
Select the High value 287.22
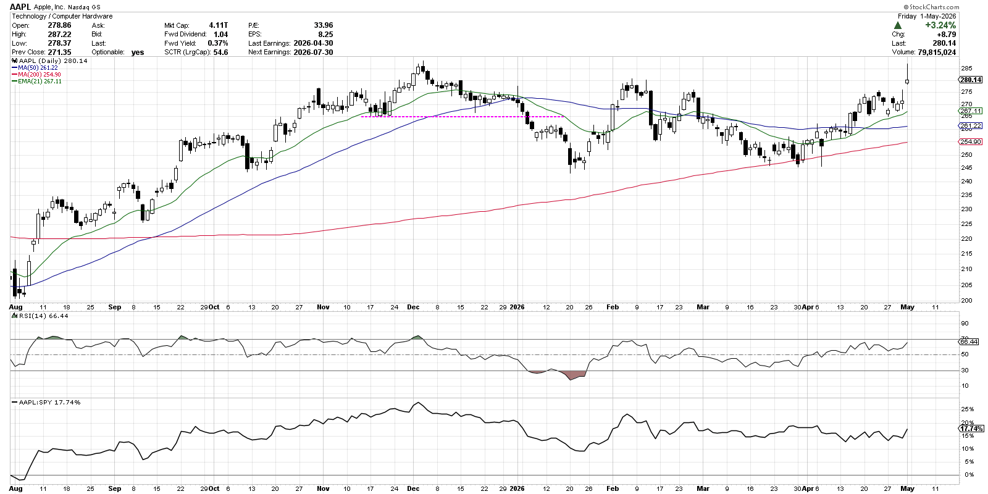(59, 35)
